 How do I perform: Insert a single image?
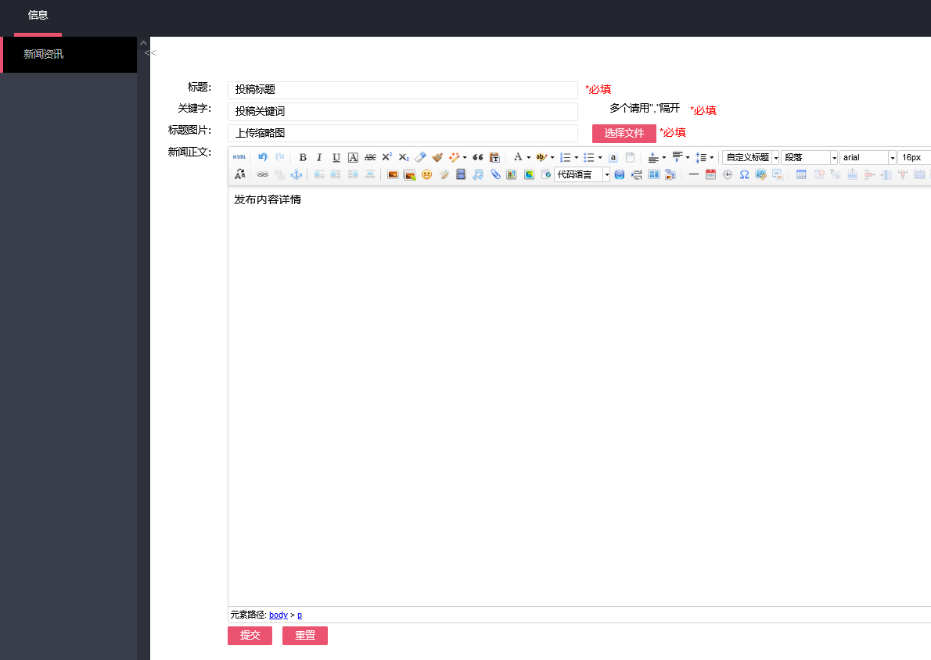pyautogui.click(x=393, y=174)
